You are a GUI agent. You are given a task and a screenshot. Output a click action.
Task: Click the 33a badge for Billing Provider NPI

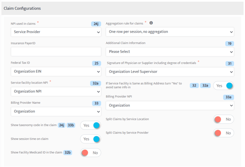pyautogui.click(x=229, y=97)
